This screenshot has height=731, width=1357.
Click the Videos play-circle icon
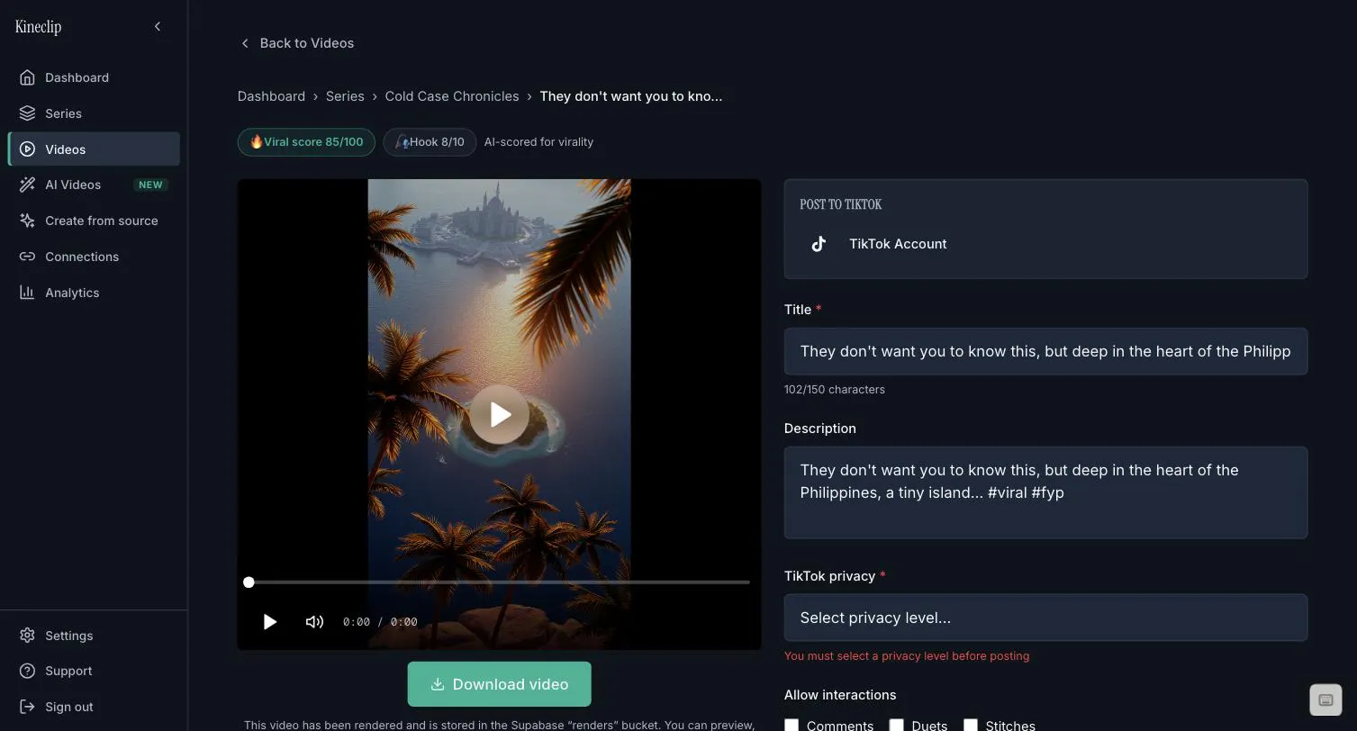tap(27, 149)
